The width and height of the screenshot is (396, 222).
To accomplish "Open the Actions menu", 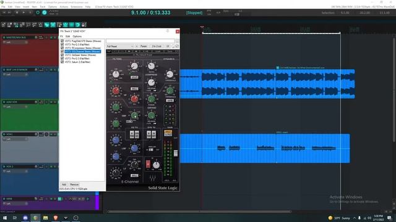I will (x=64, y=7).
